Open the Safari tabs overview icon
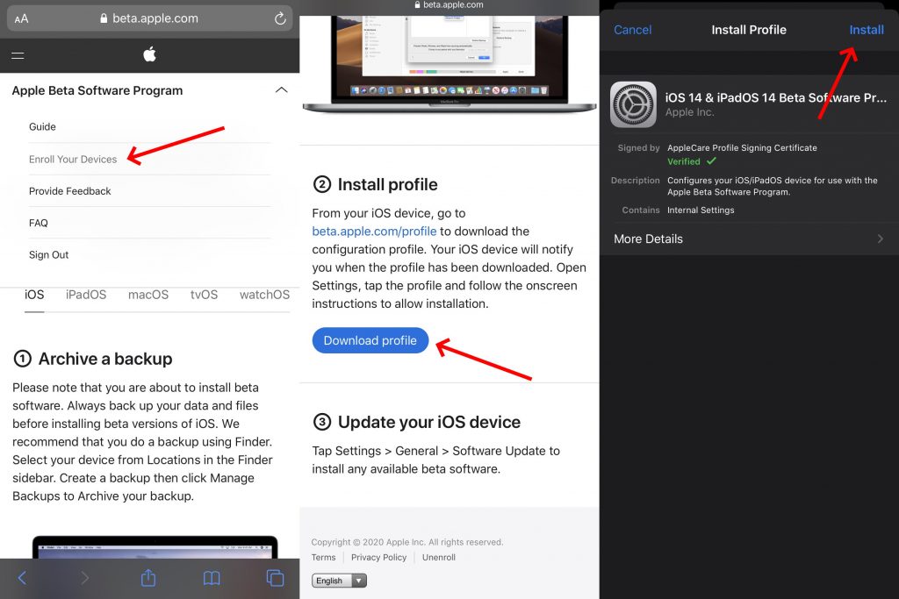 [x=275, y=578]
